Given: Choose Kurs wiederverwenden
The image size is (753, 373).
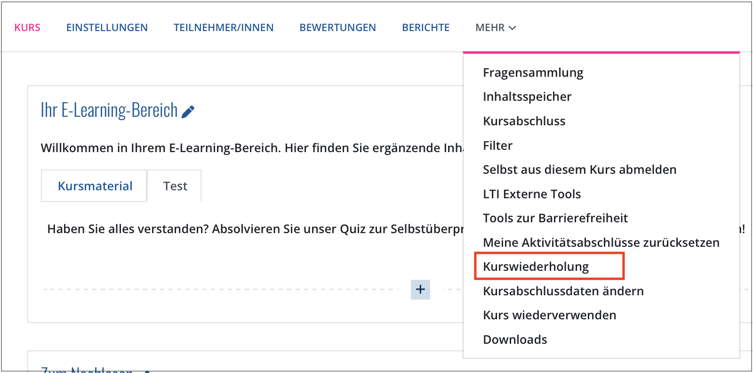Looking at the screenshot, I should point(549,315).
